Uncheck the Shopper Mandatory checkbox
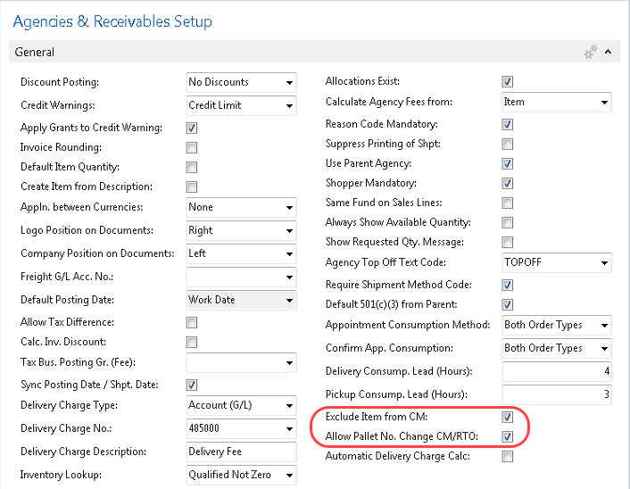630x489 pixels. pos(508,184)
